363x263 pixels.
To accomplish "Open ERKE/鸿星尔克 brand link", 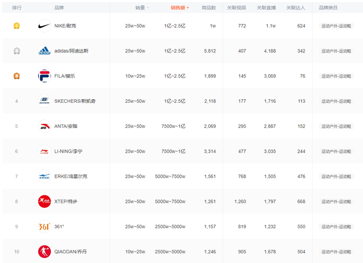I will 71,176.
